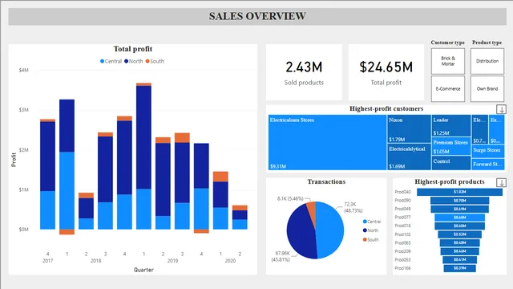Image resolution: width=513 pixels, height=289 pixels.
Task: Click the Product type slicer header
Action: click(x=487, y=43)
